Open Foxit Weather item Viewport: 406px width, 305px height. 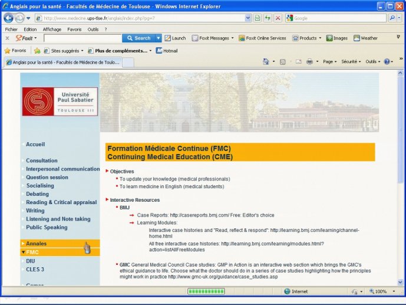tap(365, 38)
